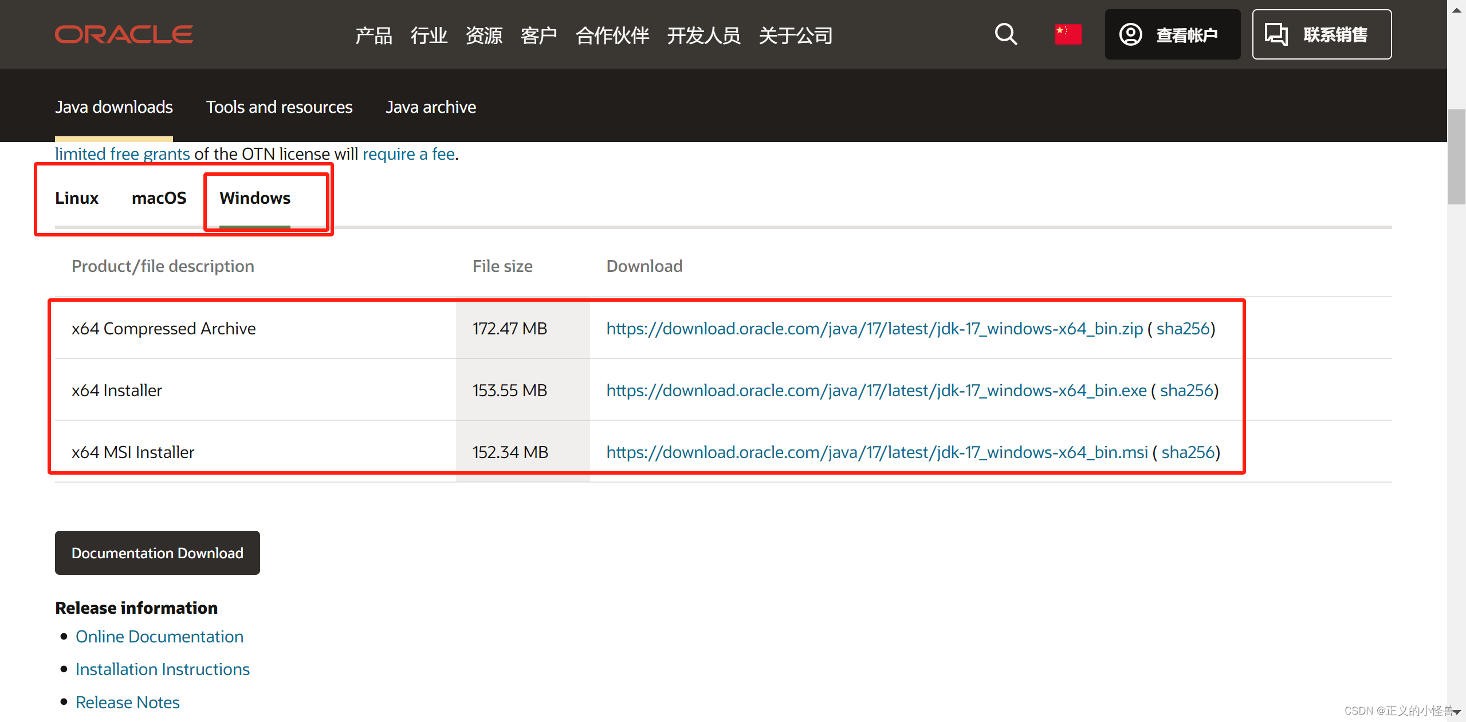Download the jdk-17 windows-x64 zip link

(874, 329)
